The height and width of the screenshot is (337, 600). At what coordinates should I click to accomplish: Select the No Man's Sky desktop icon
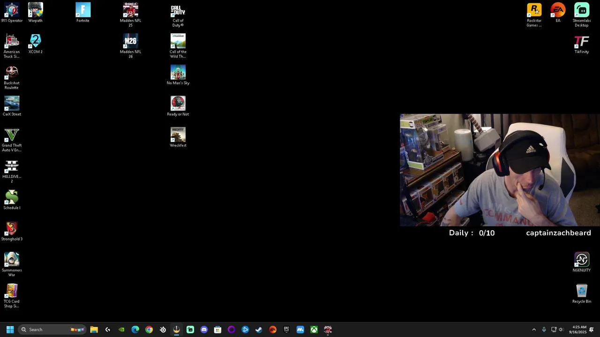tap(178, 75)
